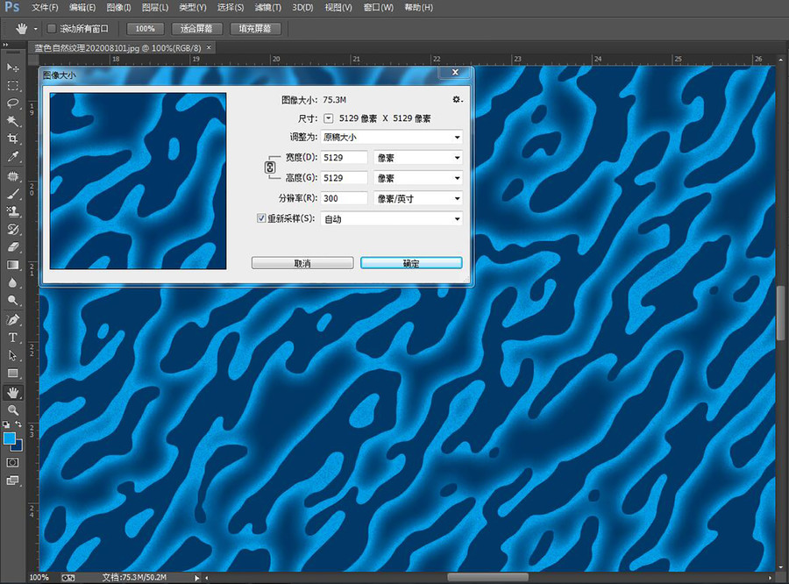The width and height of the screenshot is (789, 584).
Task: Switch to the 蓝色自然纹理202008101.jpg document tab
Action: click(x=117, y=48)
